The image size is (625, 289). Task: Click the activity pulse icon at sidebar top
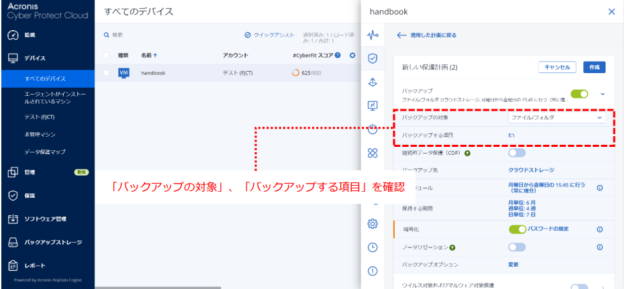pyautogui.click(x=373, y=35)
